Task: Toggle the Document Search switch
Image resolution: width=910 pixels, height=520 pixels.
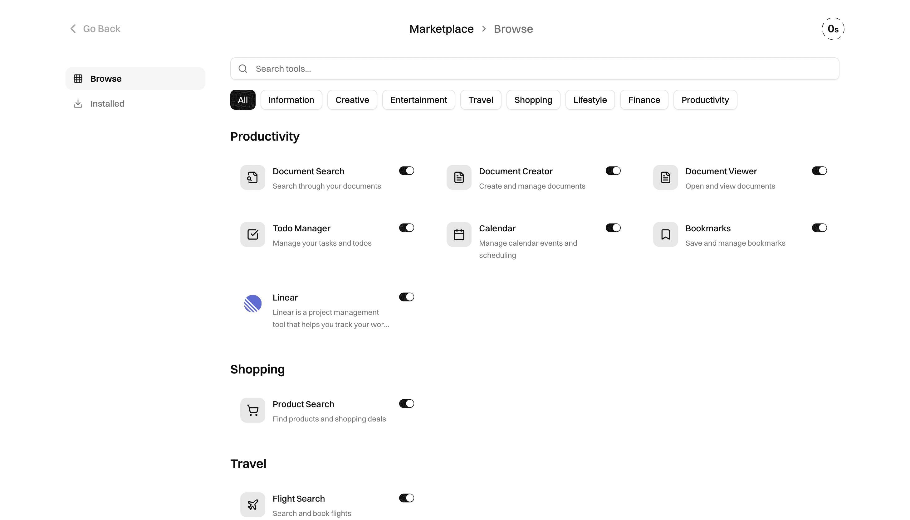Action: pyautogui.click(x=406, y=171)
